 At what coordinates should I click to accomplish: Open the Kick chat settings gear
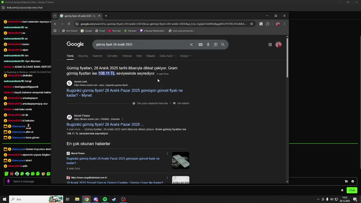click(x=342, y=190)
